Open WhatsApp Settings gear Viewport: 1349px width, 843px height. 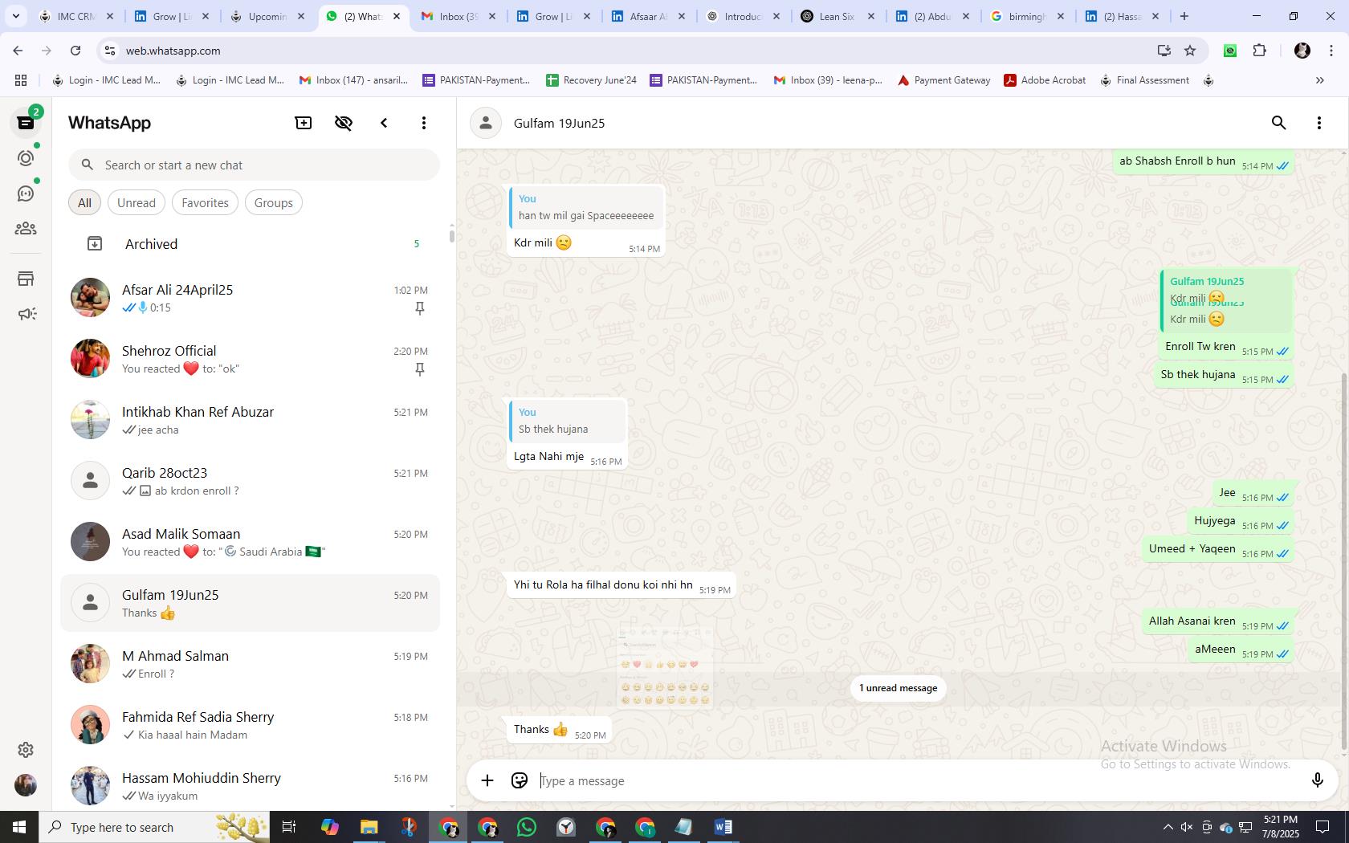click(x=26, y=749)
